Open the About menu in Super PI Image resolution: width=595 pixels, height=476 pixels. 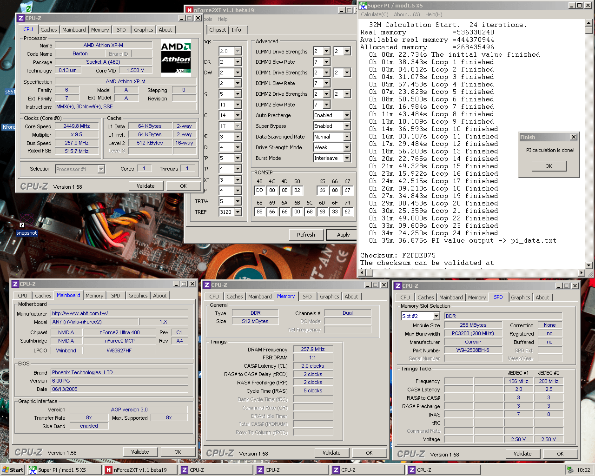point(407,14)
